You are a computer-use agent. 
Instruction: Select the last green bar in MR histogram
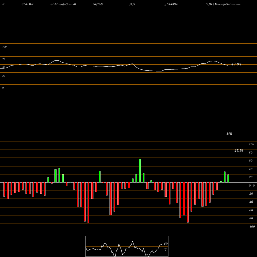[228, 178]
